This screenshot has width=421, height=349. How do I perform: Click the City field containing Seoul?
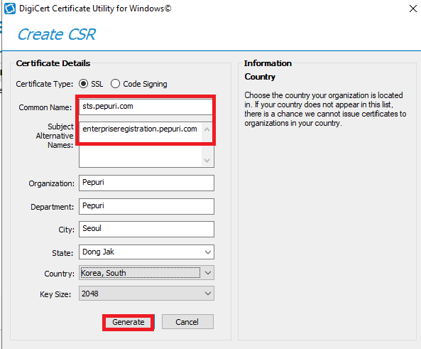[146, 229]
